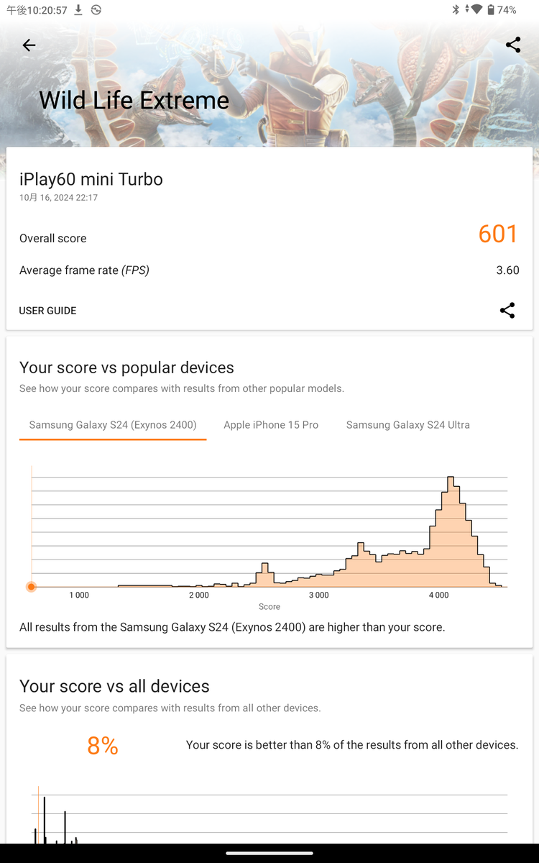Tap the Wi-Fi status icon
The height and width of the screenshot is (863, 539).
[x=476, y=10]
